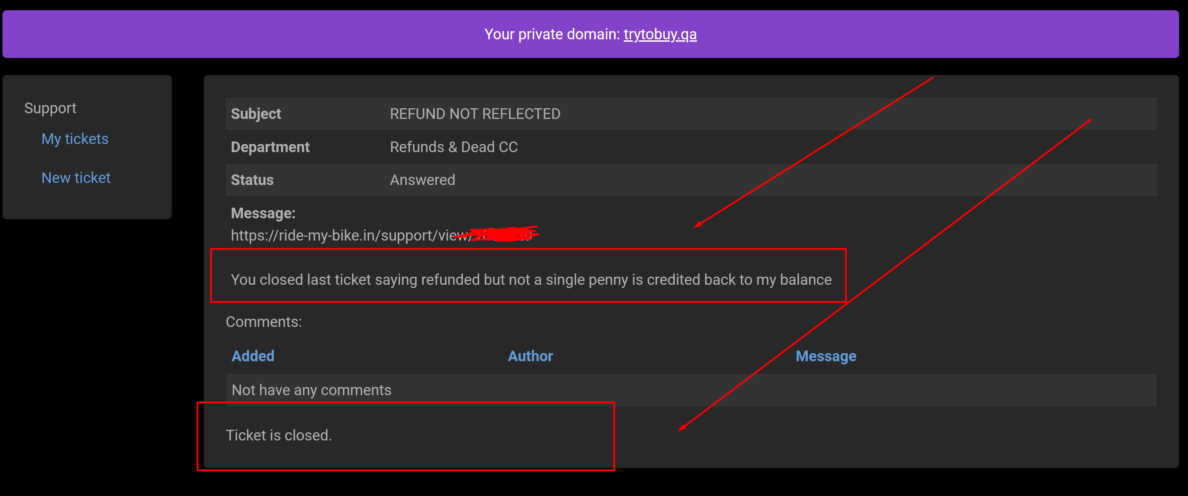
Task: Click the message about refund not credited
Action: [531, 279]
